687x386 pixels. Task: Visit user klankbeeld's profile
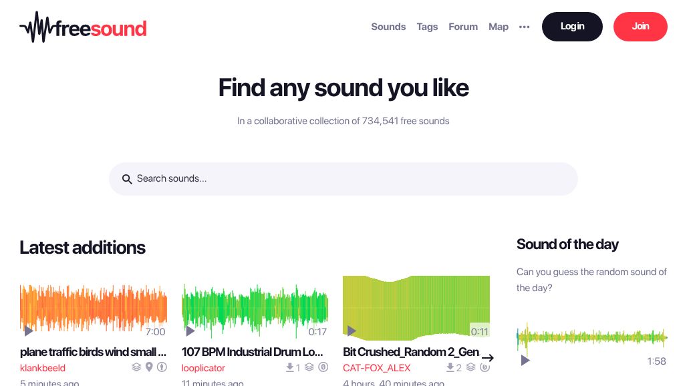tap(43, 367)
